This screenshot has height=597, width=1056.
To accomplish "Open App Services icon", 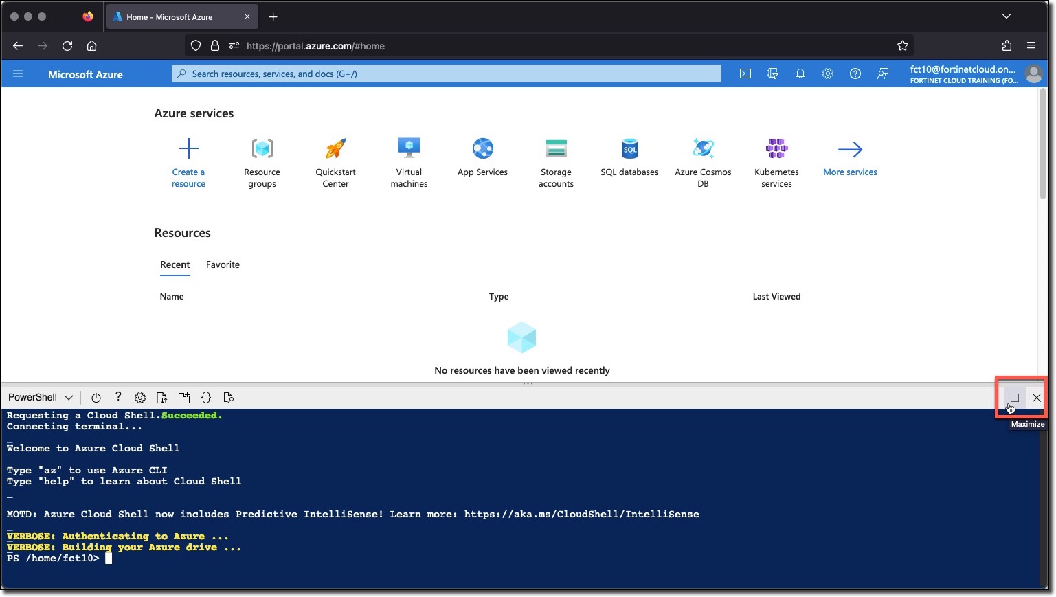I will (482, 148).
